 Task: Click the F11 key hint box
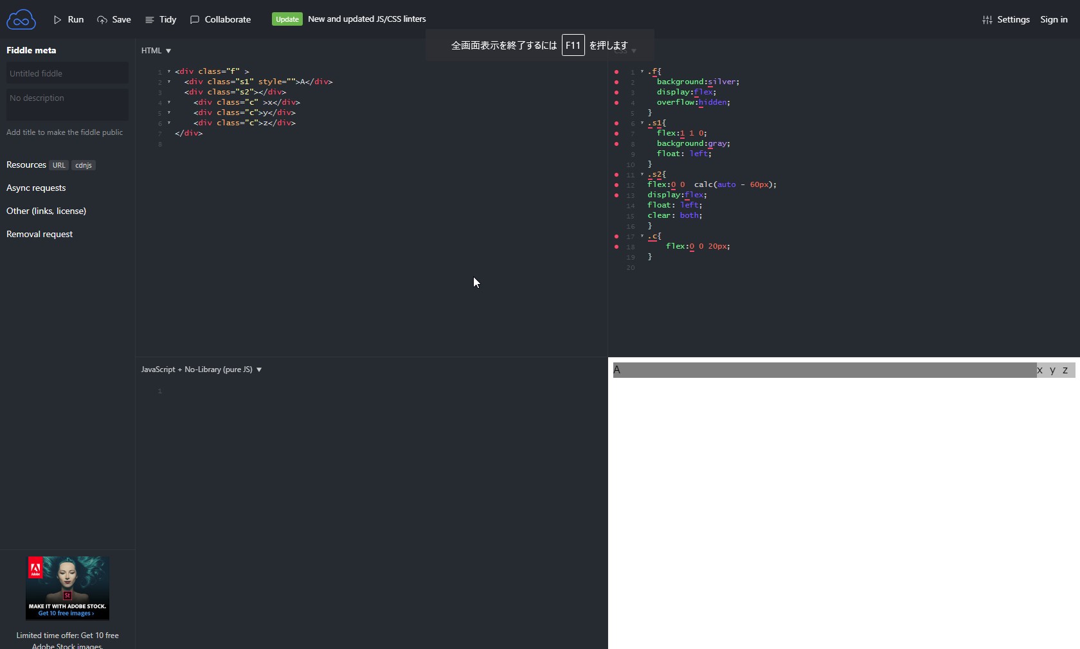coord(573,45)
